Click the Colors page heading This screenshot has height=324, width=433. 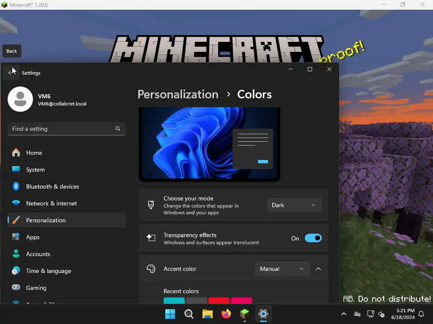tap(254, 94)
